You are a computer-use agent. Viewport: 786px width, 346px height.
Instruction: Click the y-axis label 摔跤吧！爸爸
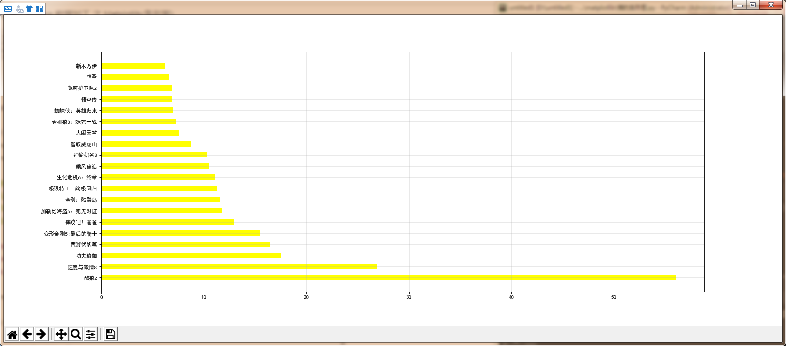point(81,222)
